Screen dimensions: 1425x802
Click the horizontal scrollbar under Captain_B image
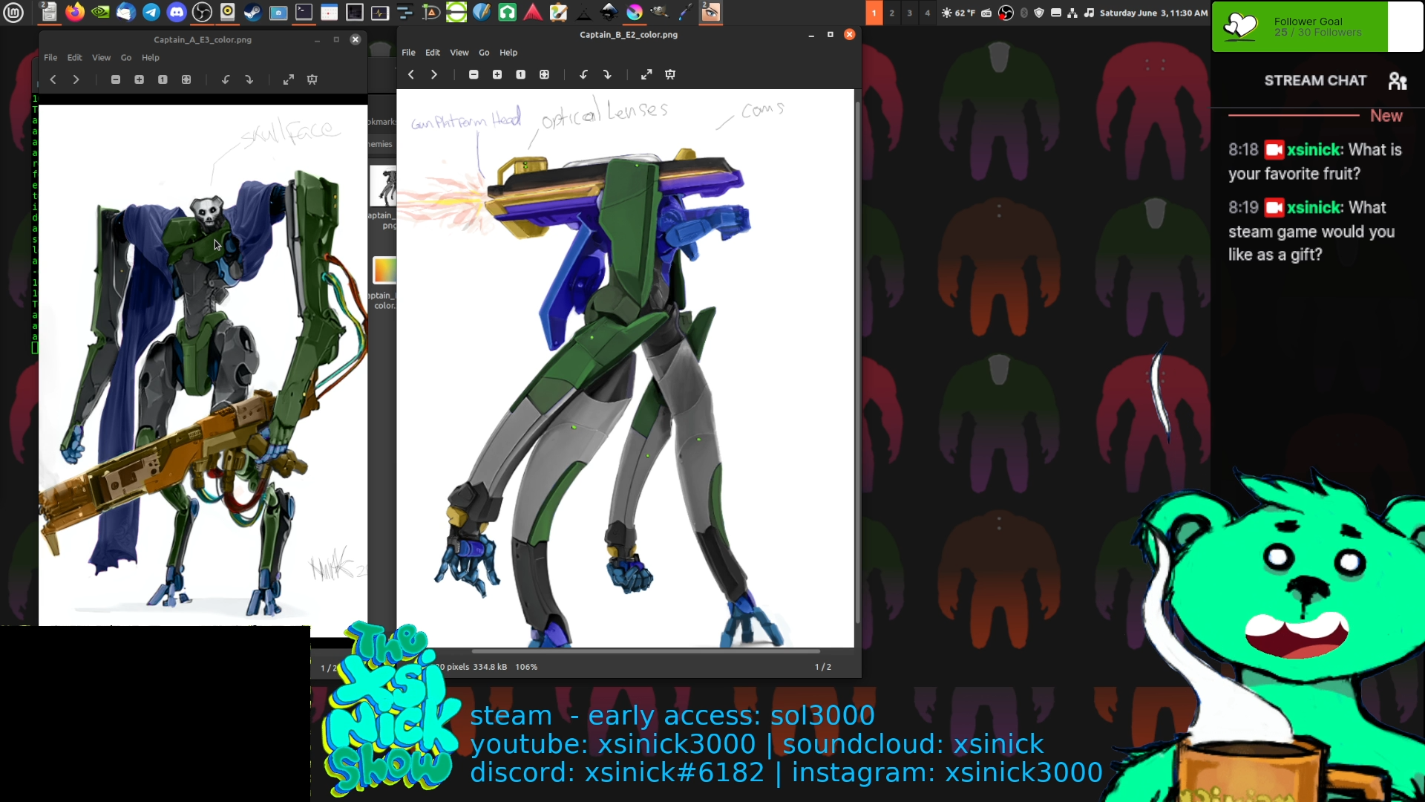coord(646,651)
